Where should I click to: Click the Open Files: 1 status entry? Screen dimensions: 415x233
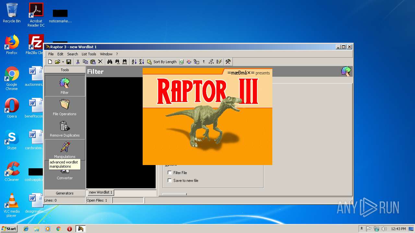(99, 200)
